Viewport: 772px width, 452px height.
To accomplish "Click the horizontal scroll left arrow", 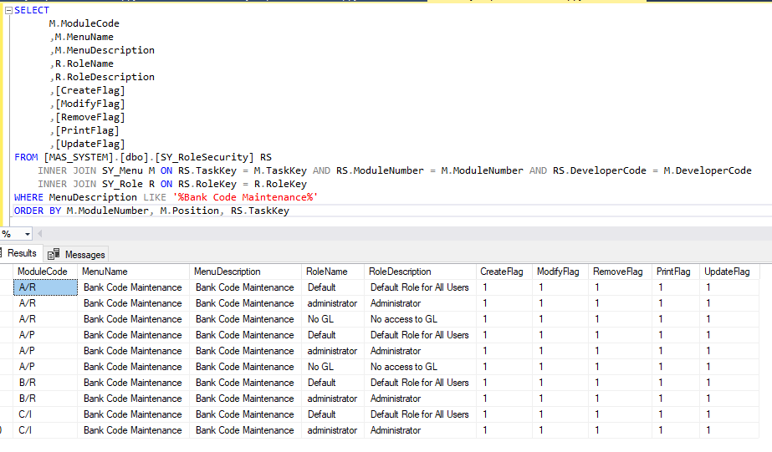I will [x=40, y=234].
